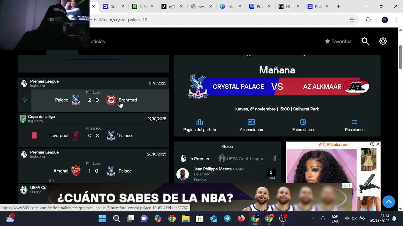Click the Favoritos star link
The height and width of the screenshot is (226, 403).
pos(338,41)
